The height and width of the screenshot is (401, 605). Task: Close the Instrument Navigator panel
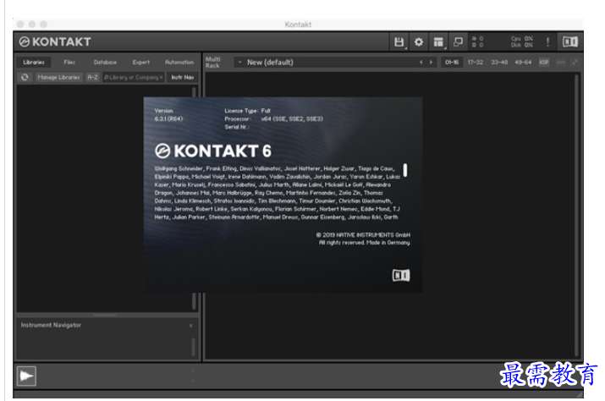(x=190, y=326)
